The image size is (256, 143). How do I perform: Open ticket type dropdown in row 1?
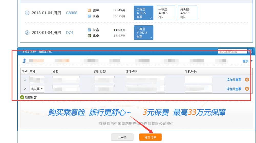click(x=37, y=80)
